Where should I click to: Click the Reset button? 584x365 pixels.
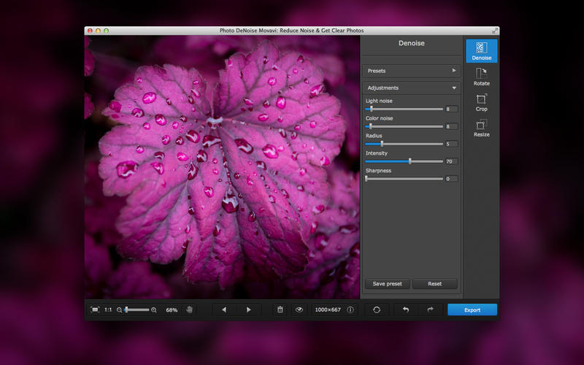click(434, 284)
